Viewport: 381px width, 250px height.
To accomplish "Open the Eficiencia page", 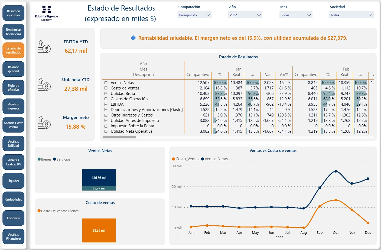I will (x=14, y=218).
